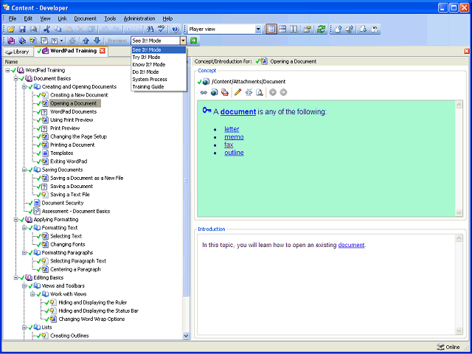Image resolution: width=472 pixels, height=354 pixels.
Task: Open the blue Help question-mark icon
Action: tap(176, 29)
